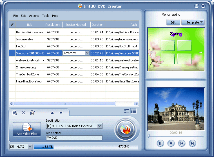
Task: Open the Template dropdown
Action: 193,22
